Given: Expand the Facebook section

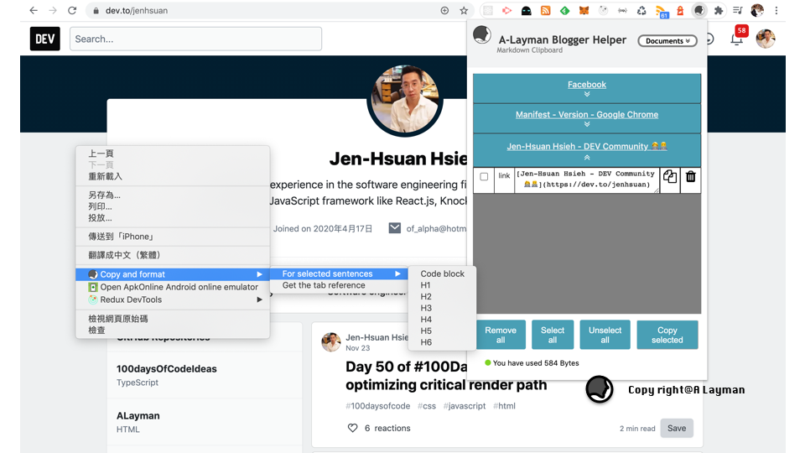Looking at the screenshot, I should click(587, 94).
